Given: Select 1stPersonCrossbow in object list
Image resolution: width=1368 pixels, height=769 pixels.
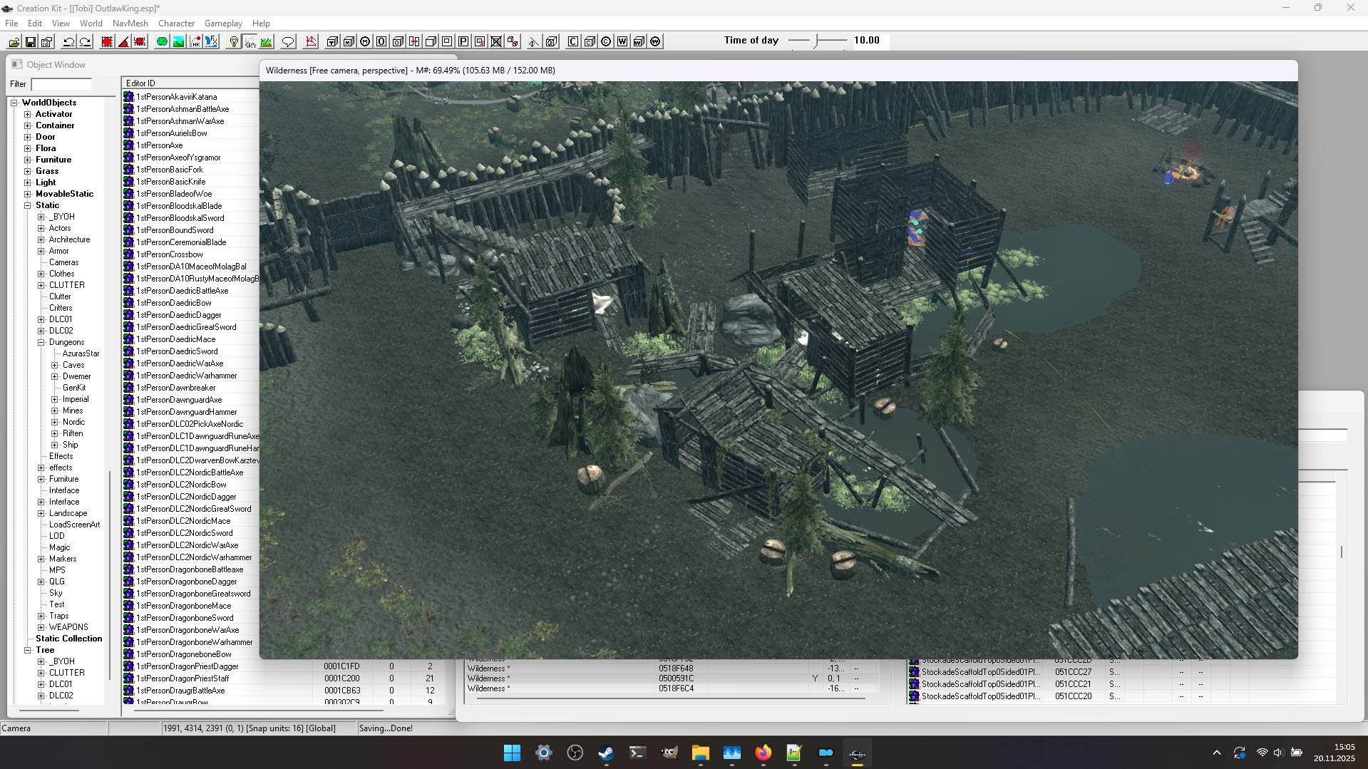Looking at the screenshot, I should [x=170, y=254].
